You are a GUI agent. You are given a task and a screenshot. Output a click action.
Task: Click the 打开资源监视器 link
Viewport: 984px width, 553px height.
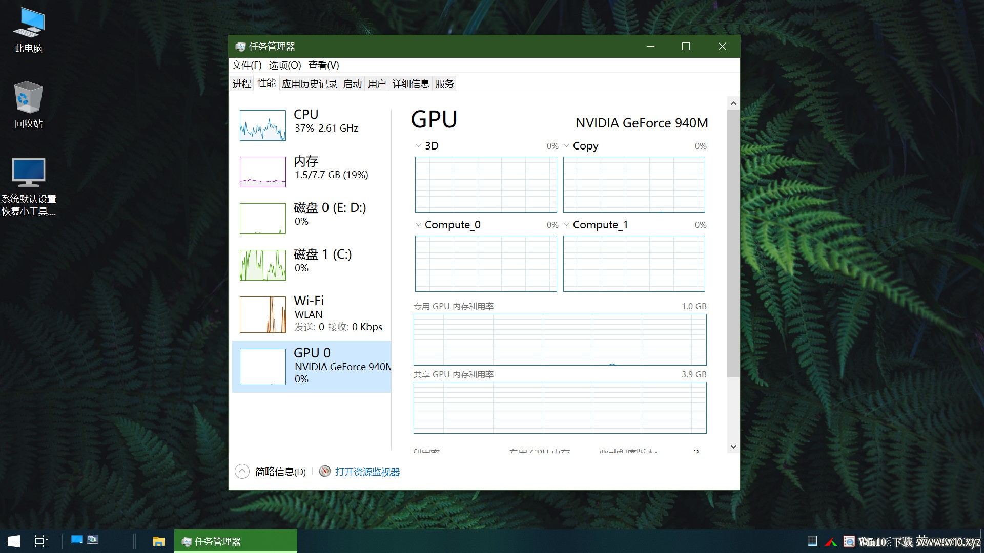pyautogui.click(x=367, y=472)
